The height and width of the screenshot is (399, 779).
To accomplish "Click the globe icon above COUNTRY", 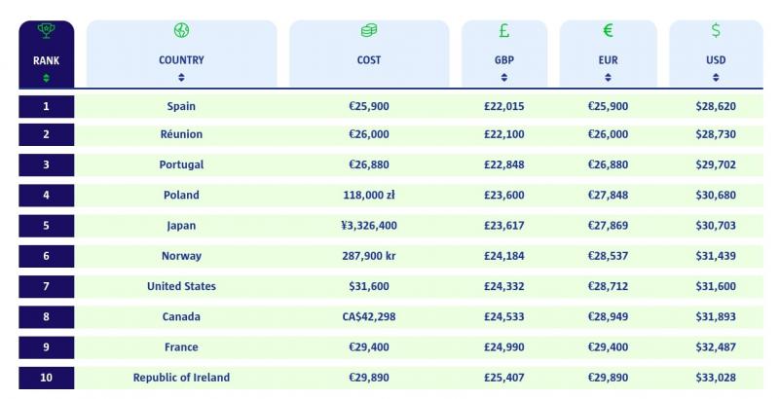I will point(181,30).
